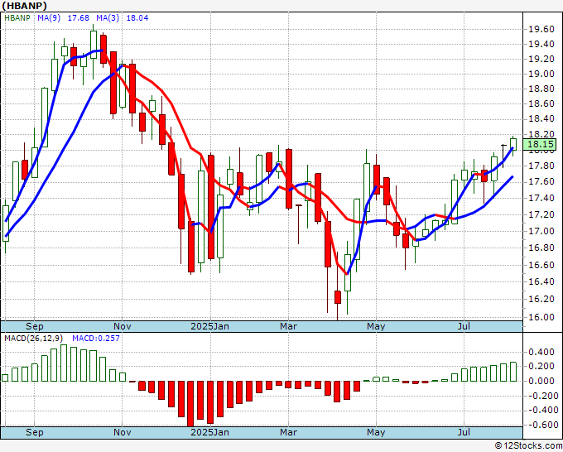The width and height of the screenshot is (563, 452).
Task: Click the MA(3) legend label
Action: click(108, 18)
